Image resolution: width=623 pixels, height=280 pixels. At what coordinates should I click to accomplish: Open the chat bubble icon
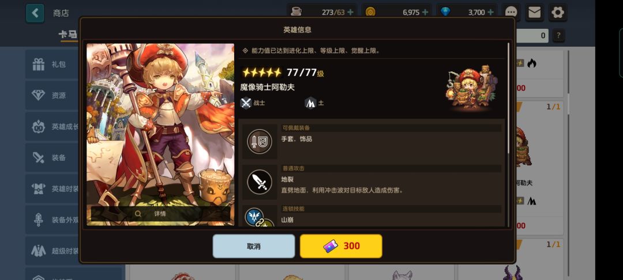pyautogui.click(x=511, y=13)
